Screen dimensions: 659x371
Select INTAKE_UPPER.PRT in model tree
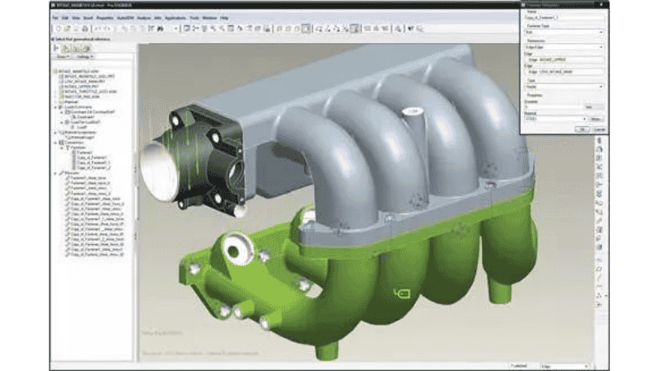point(81,87)
